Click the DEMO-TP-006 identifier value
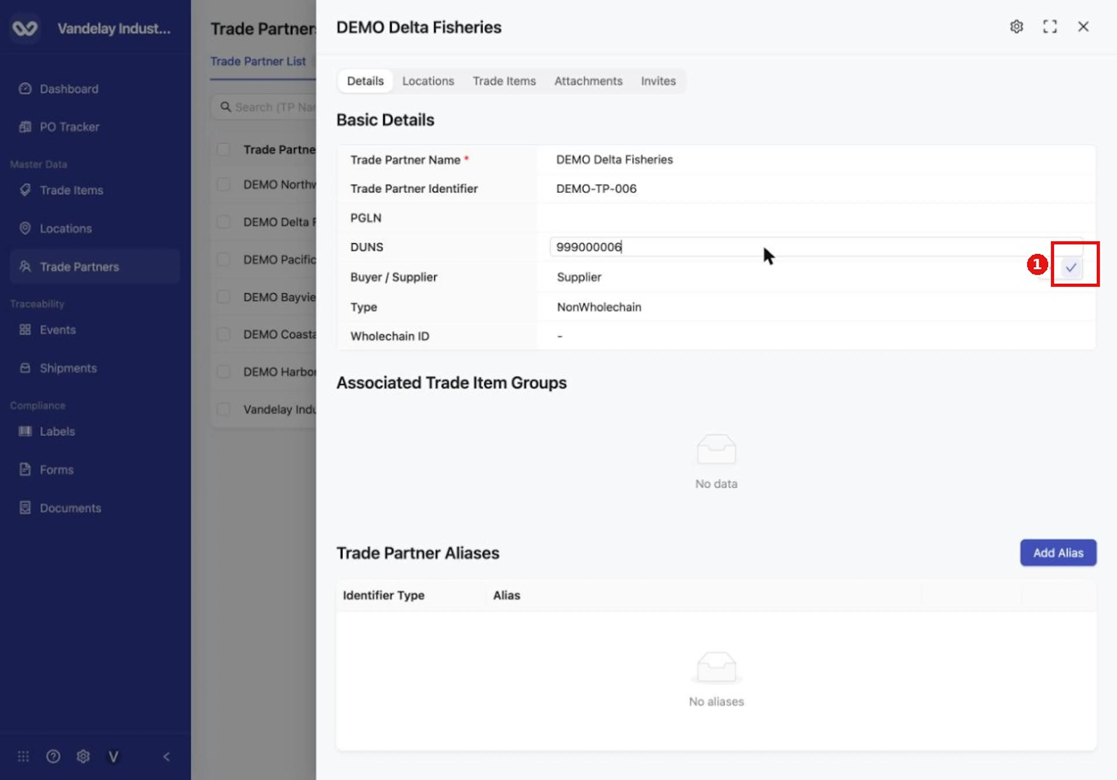The width and height of the screenshot is (1117, 780). pyautogui.click(x=596, y=189)
